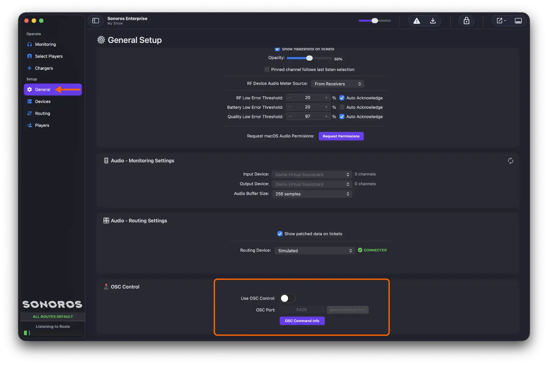The image size is (548, 365).
Task: Open Players setup page
Action: [x=53, y=125]
